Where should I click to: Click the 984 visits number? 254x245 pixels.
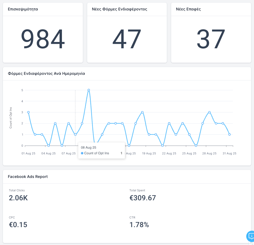43,39
